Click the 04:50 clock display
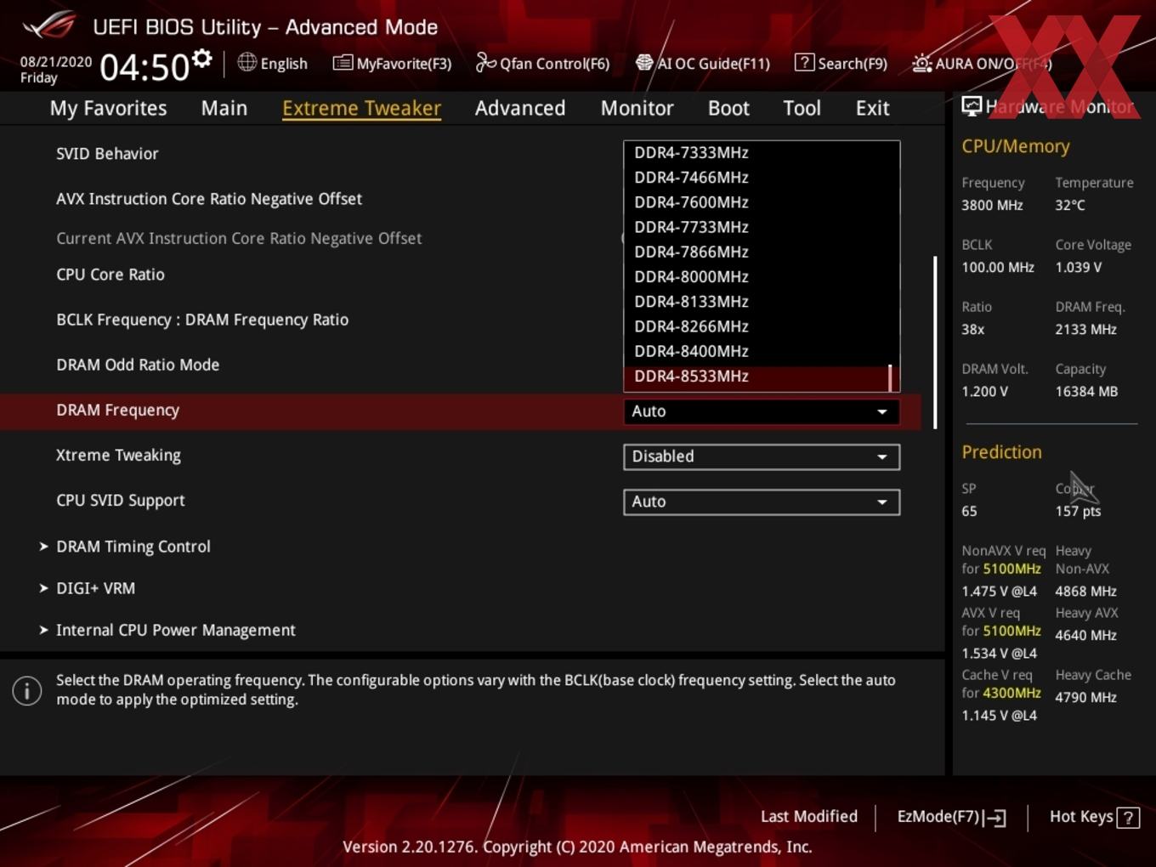Screen dimensions: 1156x867 (x=144, y=67)
